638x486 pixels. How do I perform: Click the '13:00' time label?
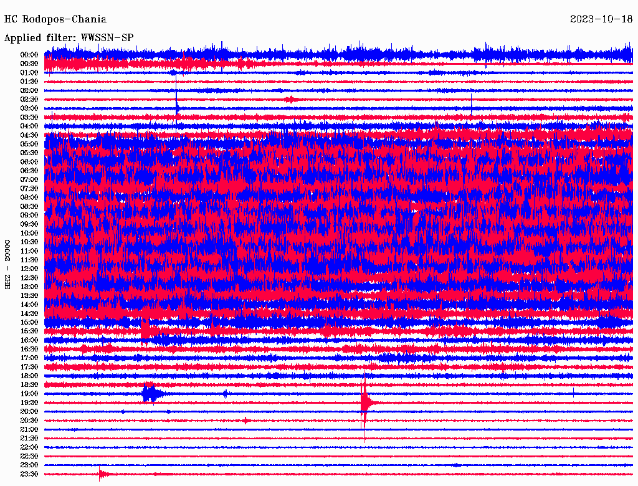click(x=29, y=287)
